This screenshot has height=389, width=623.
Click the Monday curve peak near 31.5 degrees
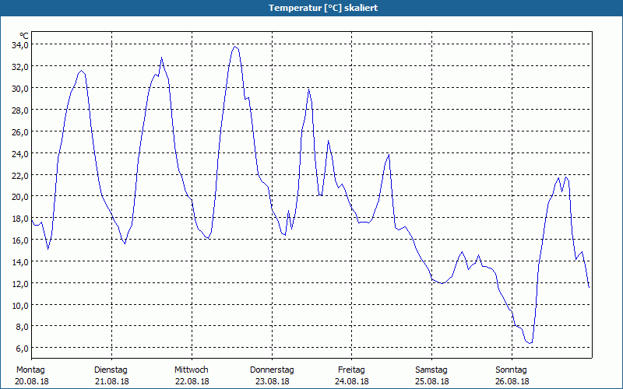tap(82, 71)
